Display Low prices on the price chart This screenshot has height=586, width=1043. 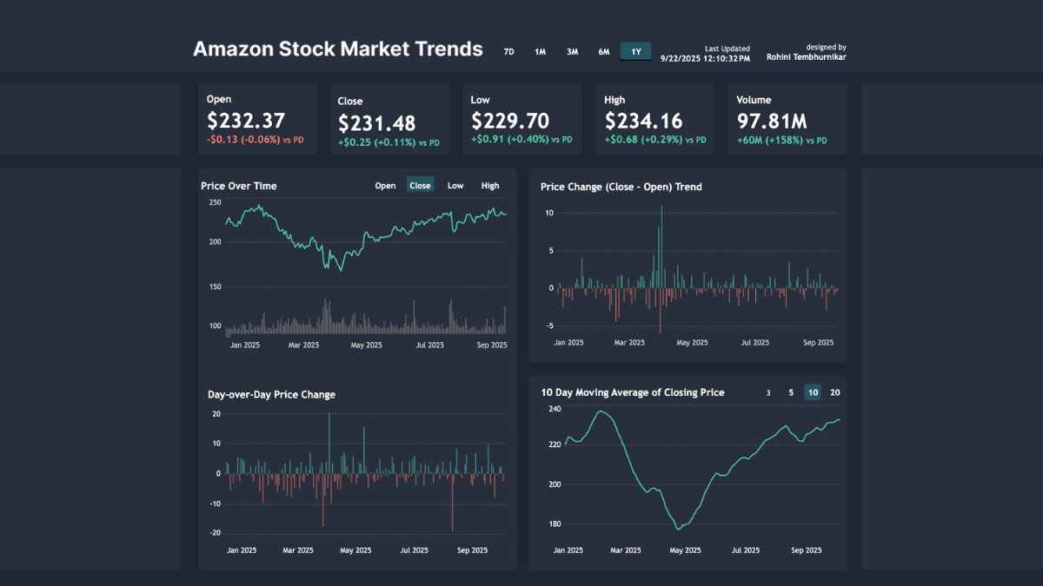point(455,185)
